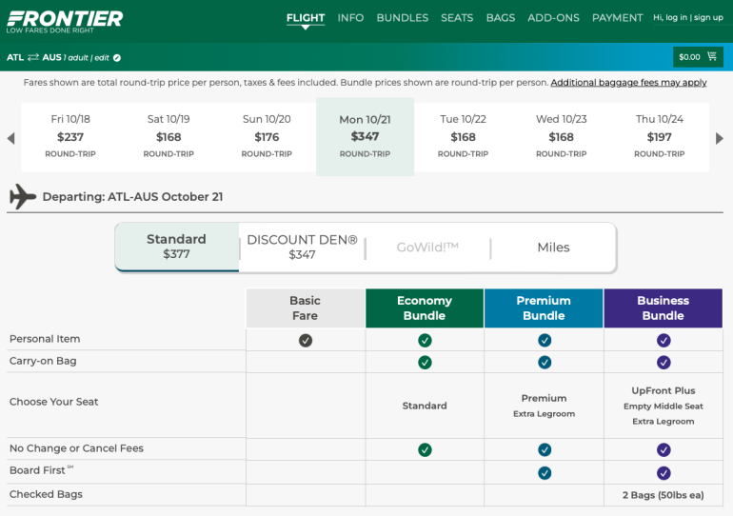Click the airplane icon beside Departing
The width and height of the screenshot is (733, 516).
point(22,196)
